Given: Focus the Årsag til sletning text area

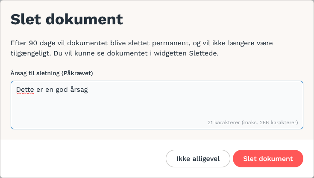Looking at the screenshot, I should [157, 105].
